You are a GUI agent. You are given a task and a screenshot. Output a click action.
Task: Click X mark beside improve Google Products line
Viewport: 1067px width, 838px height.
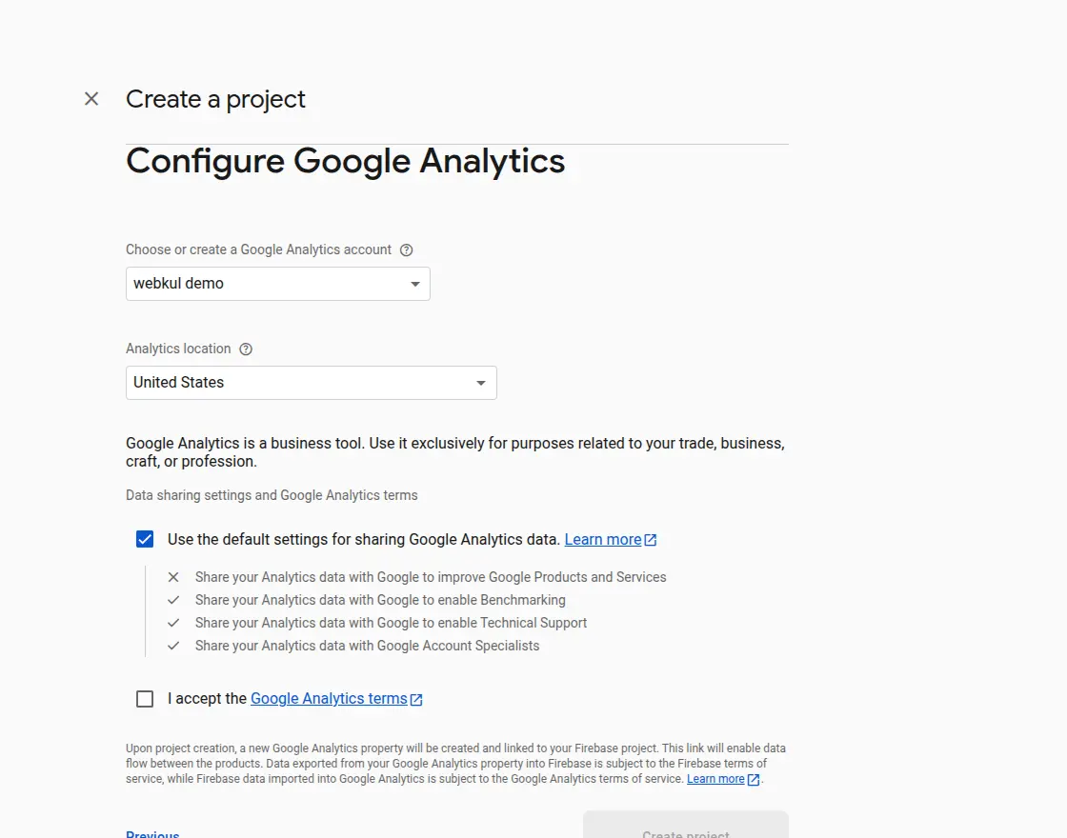pyautogui.click(x=173, y=577)
